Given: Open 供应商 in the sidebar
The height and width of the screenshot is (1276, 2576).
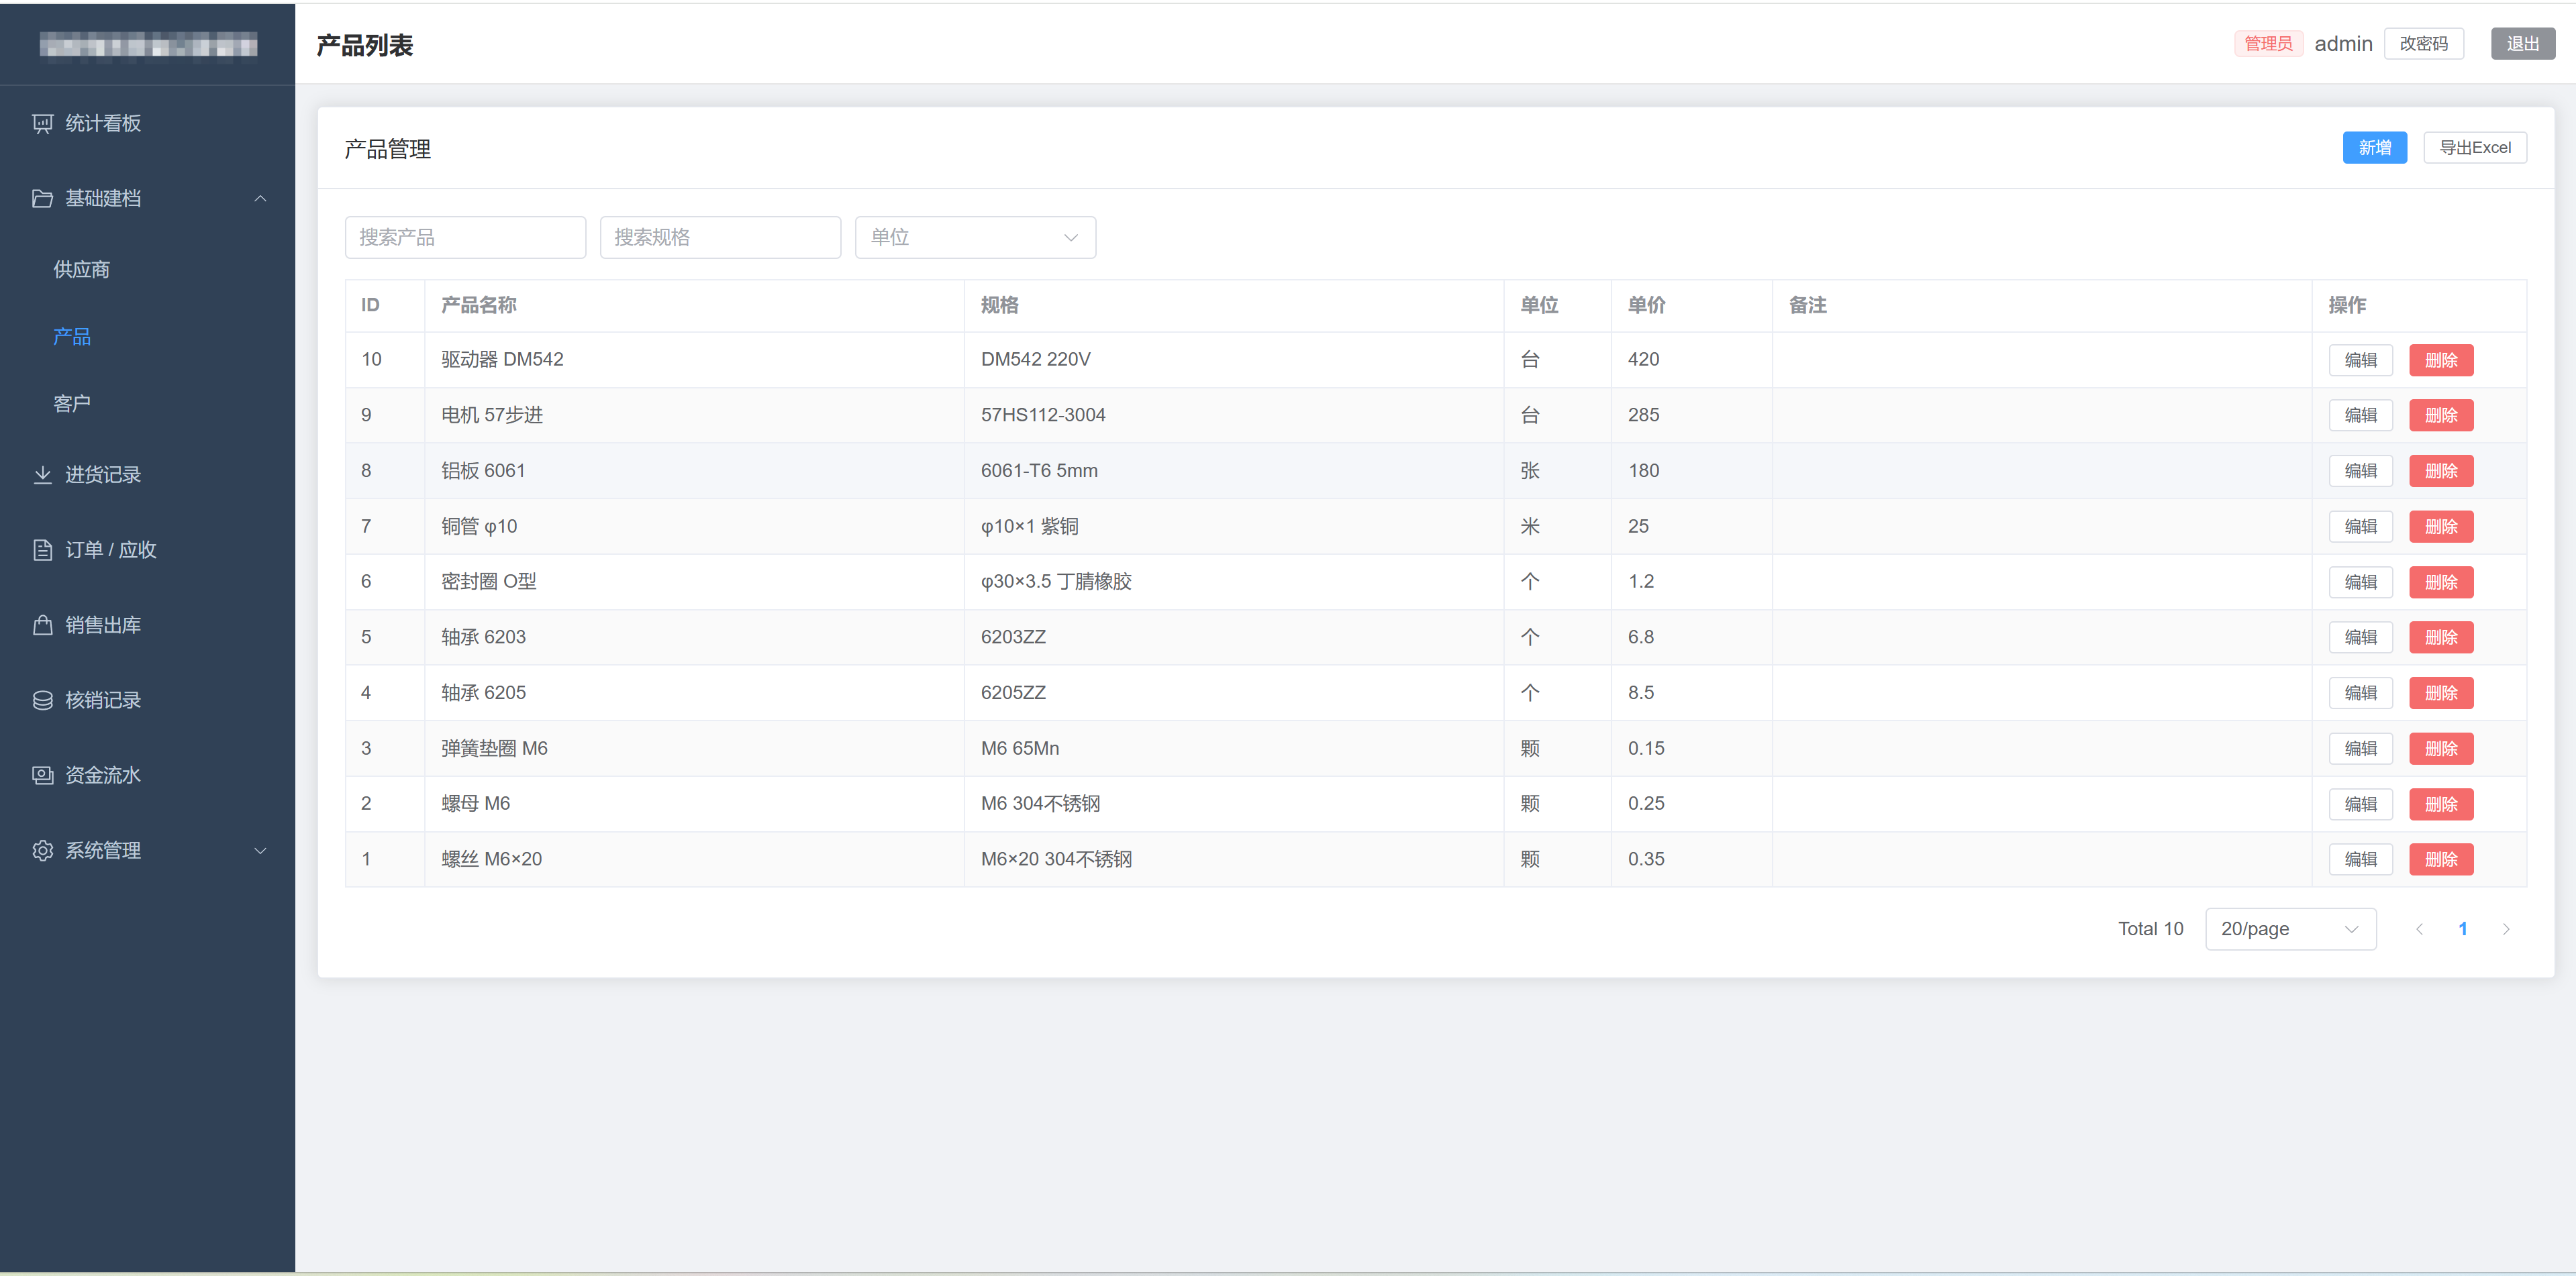Looking at the screenshot, I should [x=82, y=269].
